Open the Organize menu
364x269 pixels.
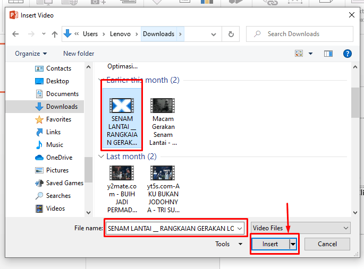point(31,54)
